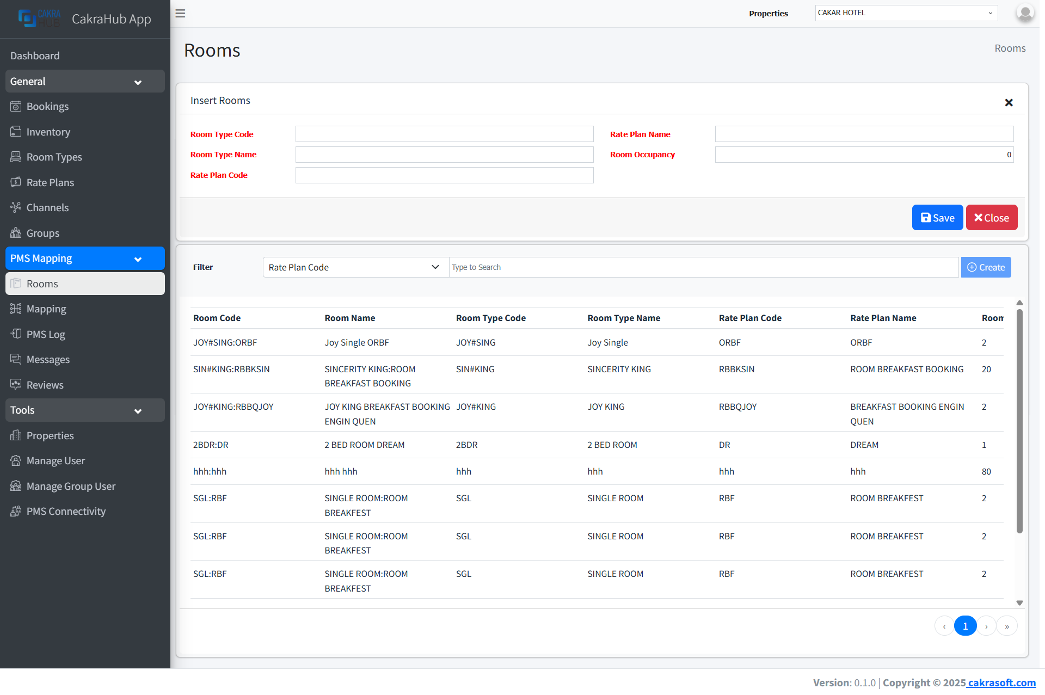Collapse the General sidebar section
Screen dimensions: 1045x695
138,82
